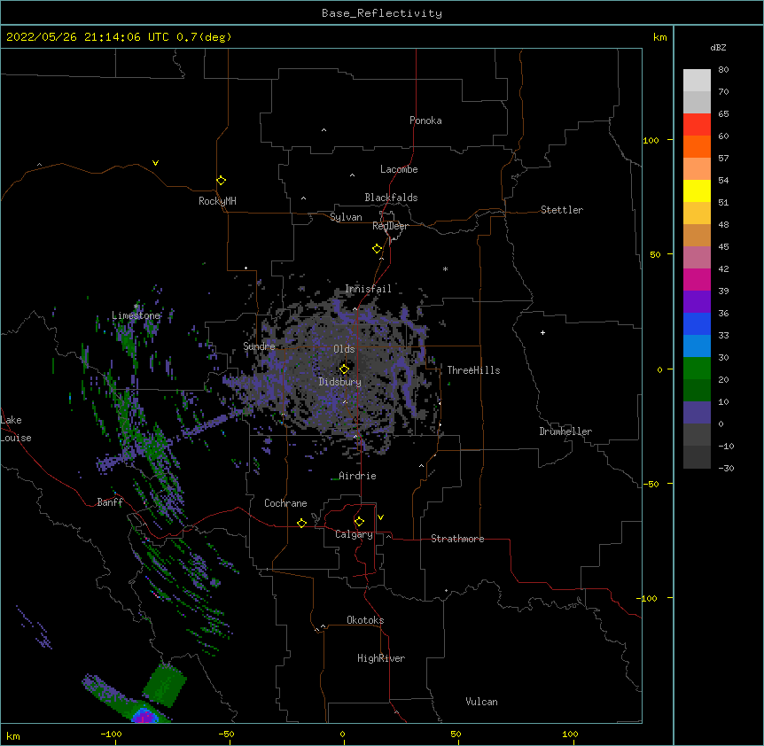Click the 0.7(deg) elevation angle text
Image resolution: width=764 pixels, height=746 pixels.
pos(204,37)
